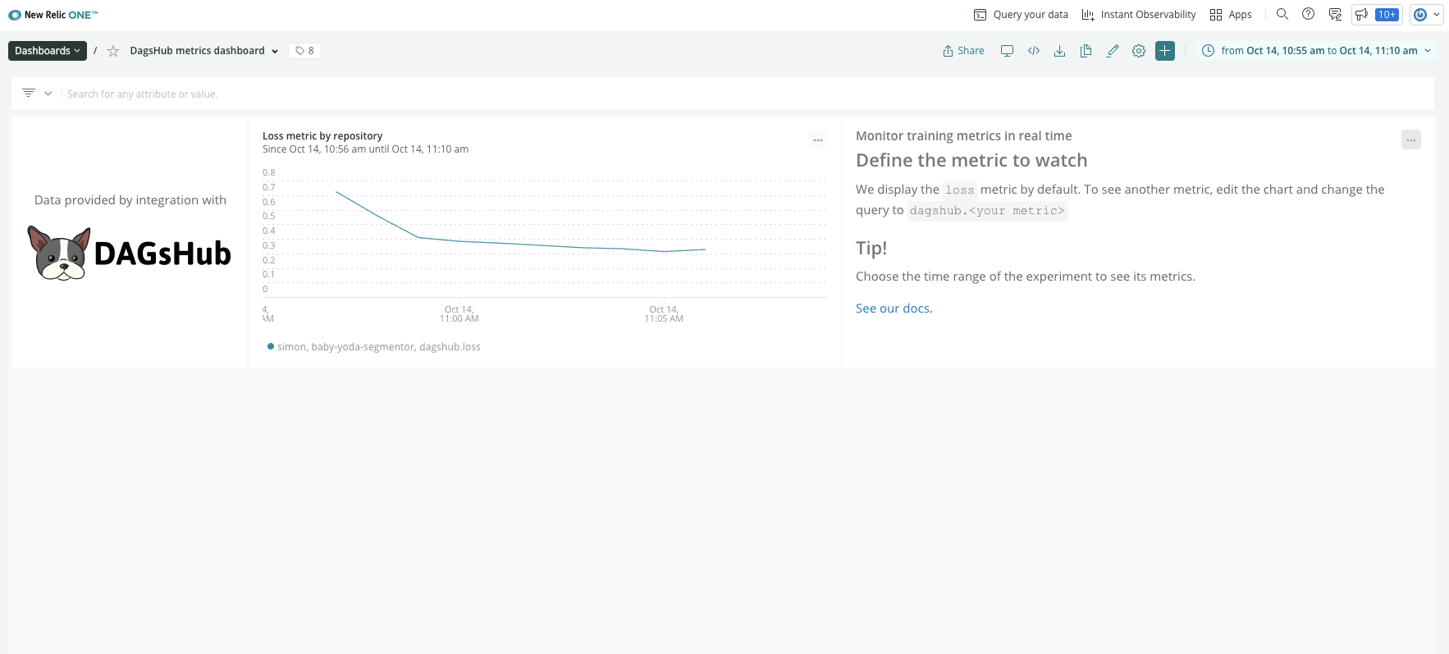
Task: Click the green plus add widget button
Action: (x=1165, y=51)
